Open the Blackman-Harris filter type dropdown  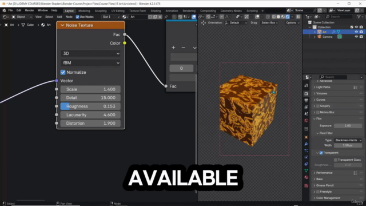point(348,140)
